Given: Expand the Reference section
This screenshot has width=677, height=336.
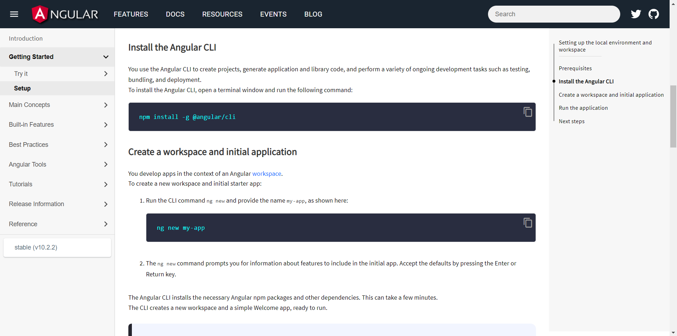Looking at the screenshot, I should [x=57, y=224].
